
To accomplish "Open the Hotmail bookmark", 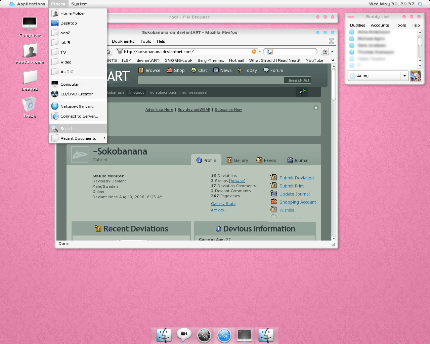I will (x=236, y=60).
